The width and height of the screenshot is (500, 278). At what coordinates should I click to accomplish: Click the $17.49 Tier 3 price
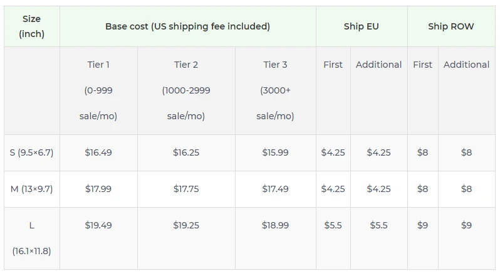275,189
